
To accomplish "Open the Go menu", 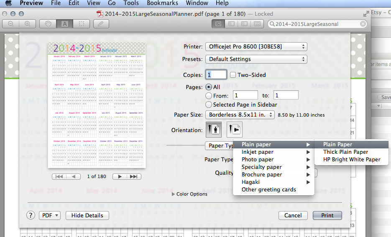I will click(x=112, y=3).
